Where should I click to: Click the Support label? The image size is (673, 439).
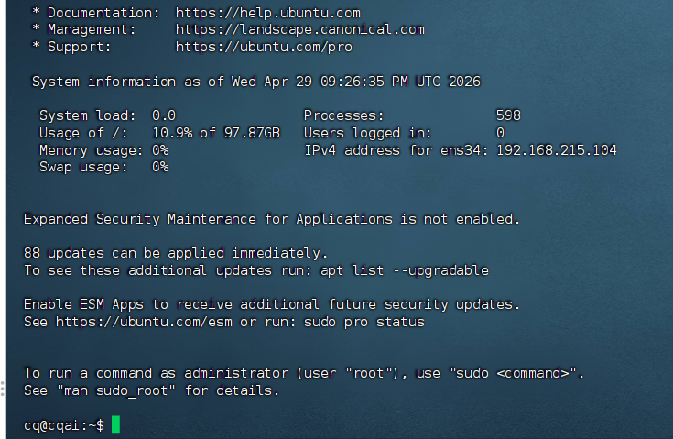point(79,47)
